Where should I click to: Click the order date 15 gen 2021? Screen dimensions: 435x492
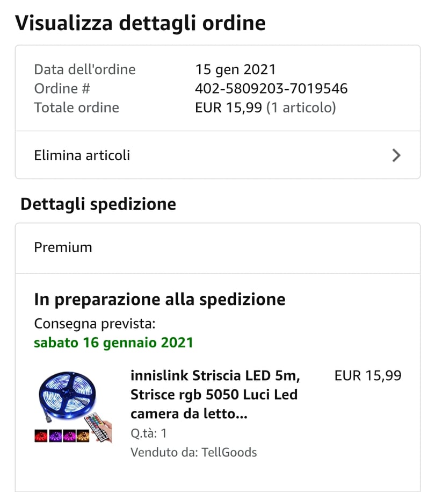pos(235,70)
